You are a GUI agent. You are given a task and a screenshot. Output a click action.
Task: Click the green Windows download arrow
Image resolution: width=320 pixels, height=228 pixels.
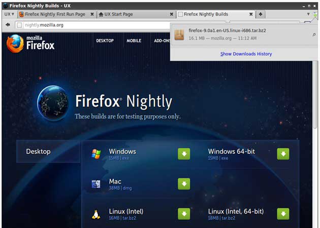pyautogui.click(x=184, y=154)
